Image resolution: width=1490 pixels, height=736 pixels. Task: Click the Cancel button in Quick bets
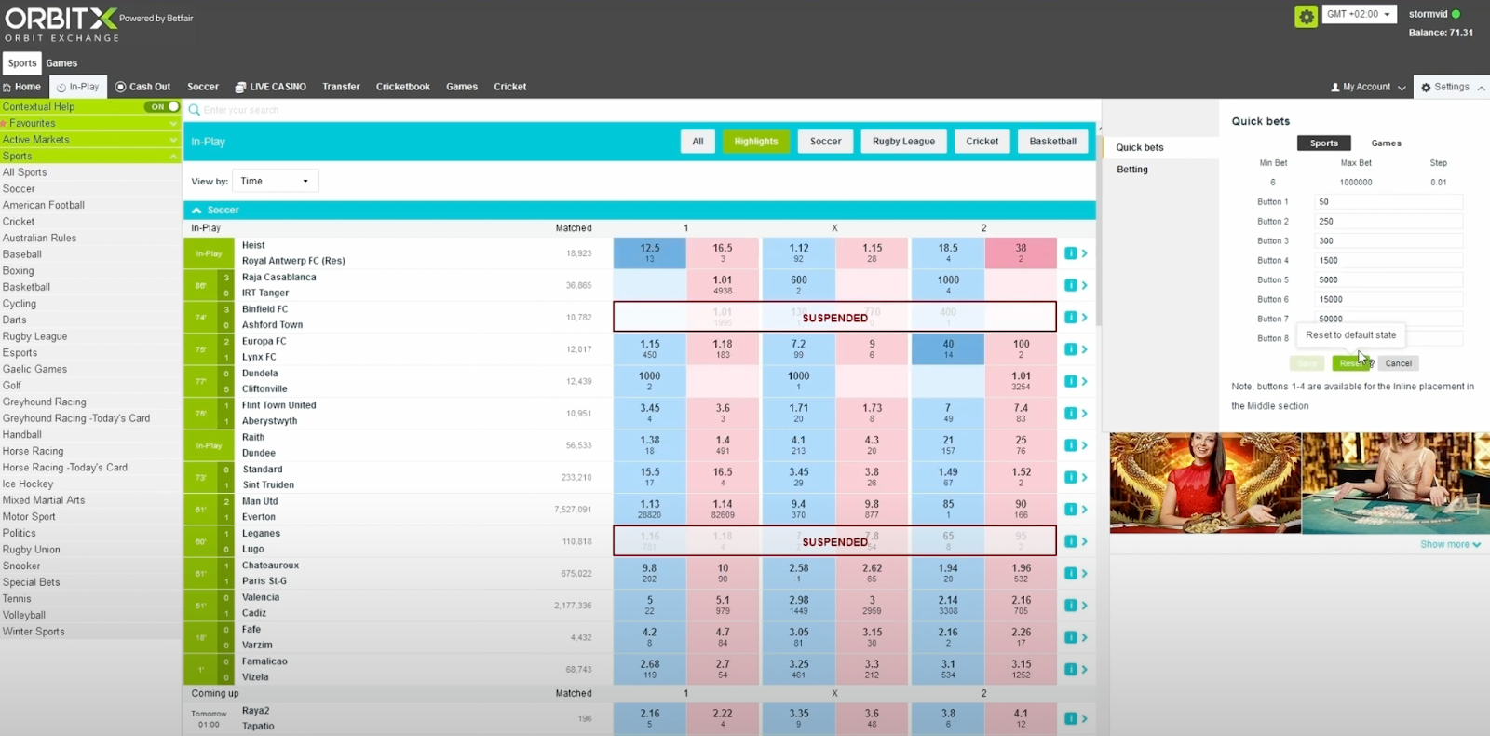(1398, 363)
